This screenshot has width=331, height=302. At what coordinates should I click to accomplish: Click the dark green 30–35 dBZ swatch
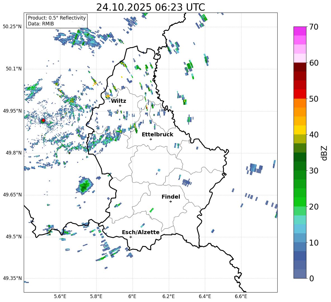[x=300, y=157]
